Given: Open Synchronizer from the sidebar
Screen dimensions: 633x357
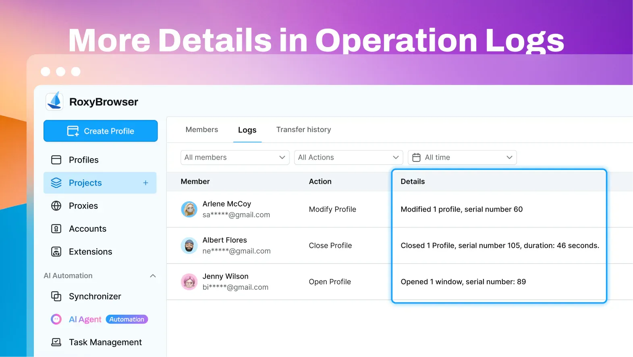Looking at the screenshot, I should [100, 296].
